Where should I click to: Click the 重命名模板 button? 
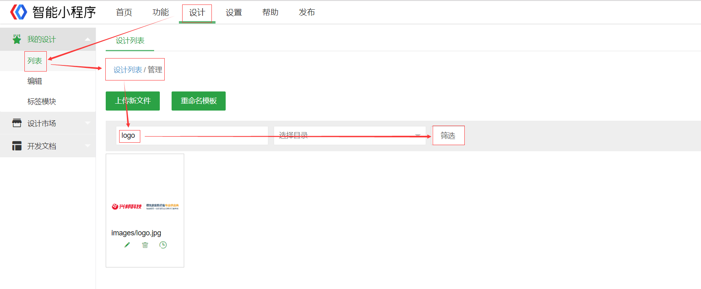198,101
